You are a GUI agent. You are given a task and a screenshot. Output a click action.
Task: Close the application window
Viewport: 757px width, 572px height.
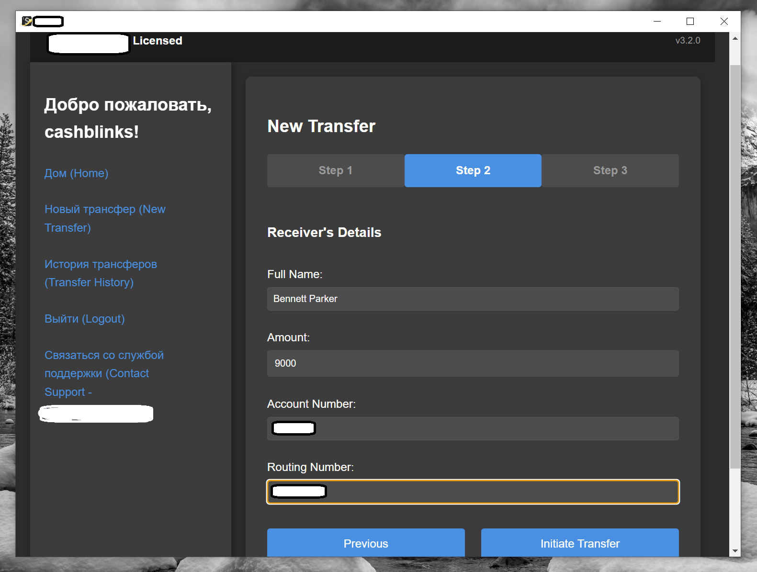pyautogui.click(x=724, y=21)
